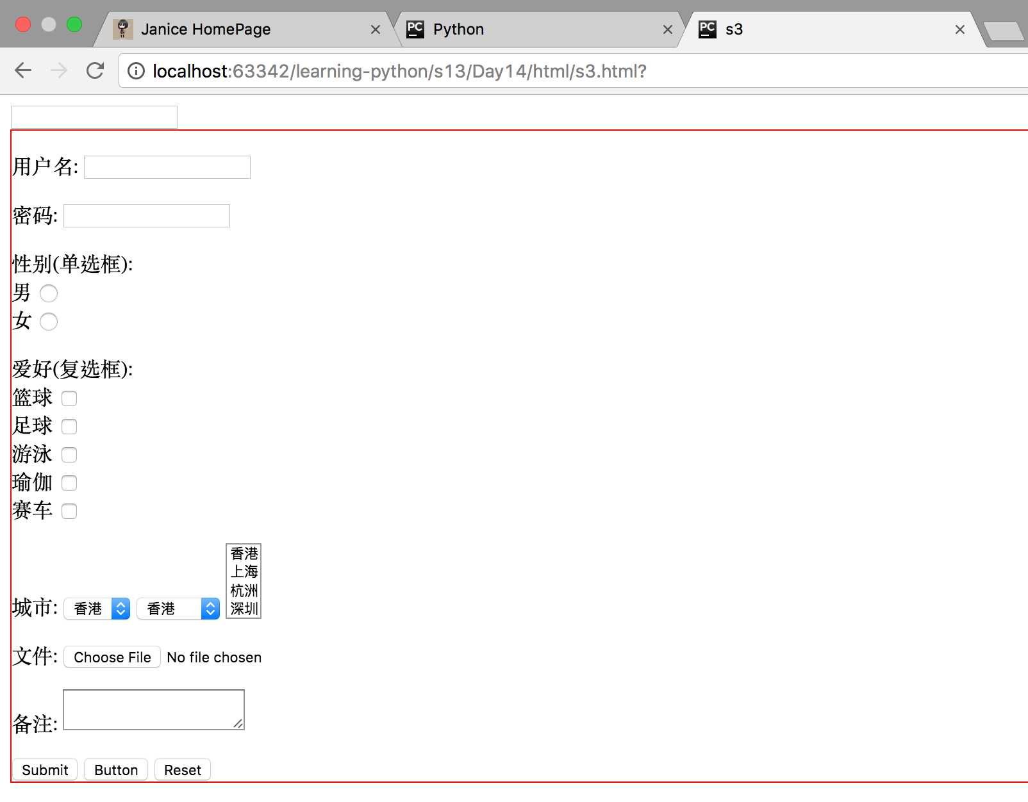Open the first 城市 dropdown

[x=97, y=609]
